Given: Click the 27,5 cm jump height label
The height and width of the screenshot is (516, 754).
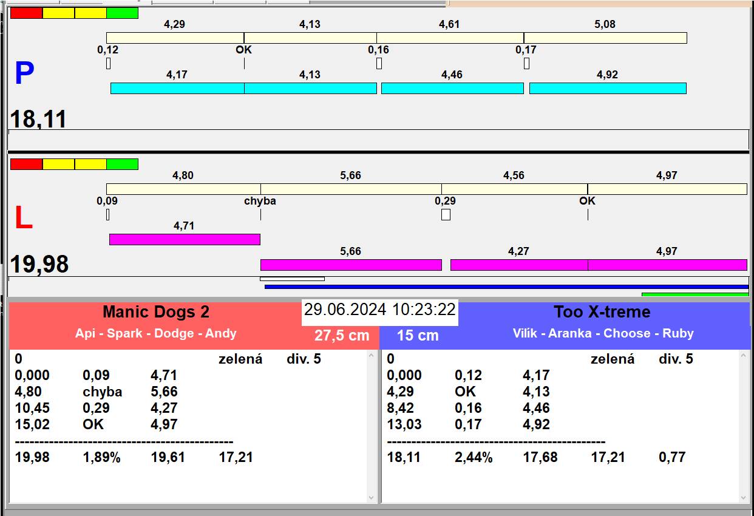Looking at the screenshot, I should [342, 336].
